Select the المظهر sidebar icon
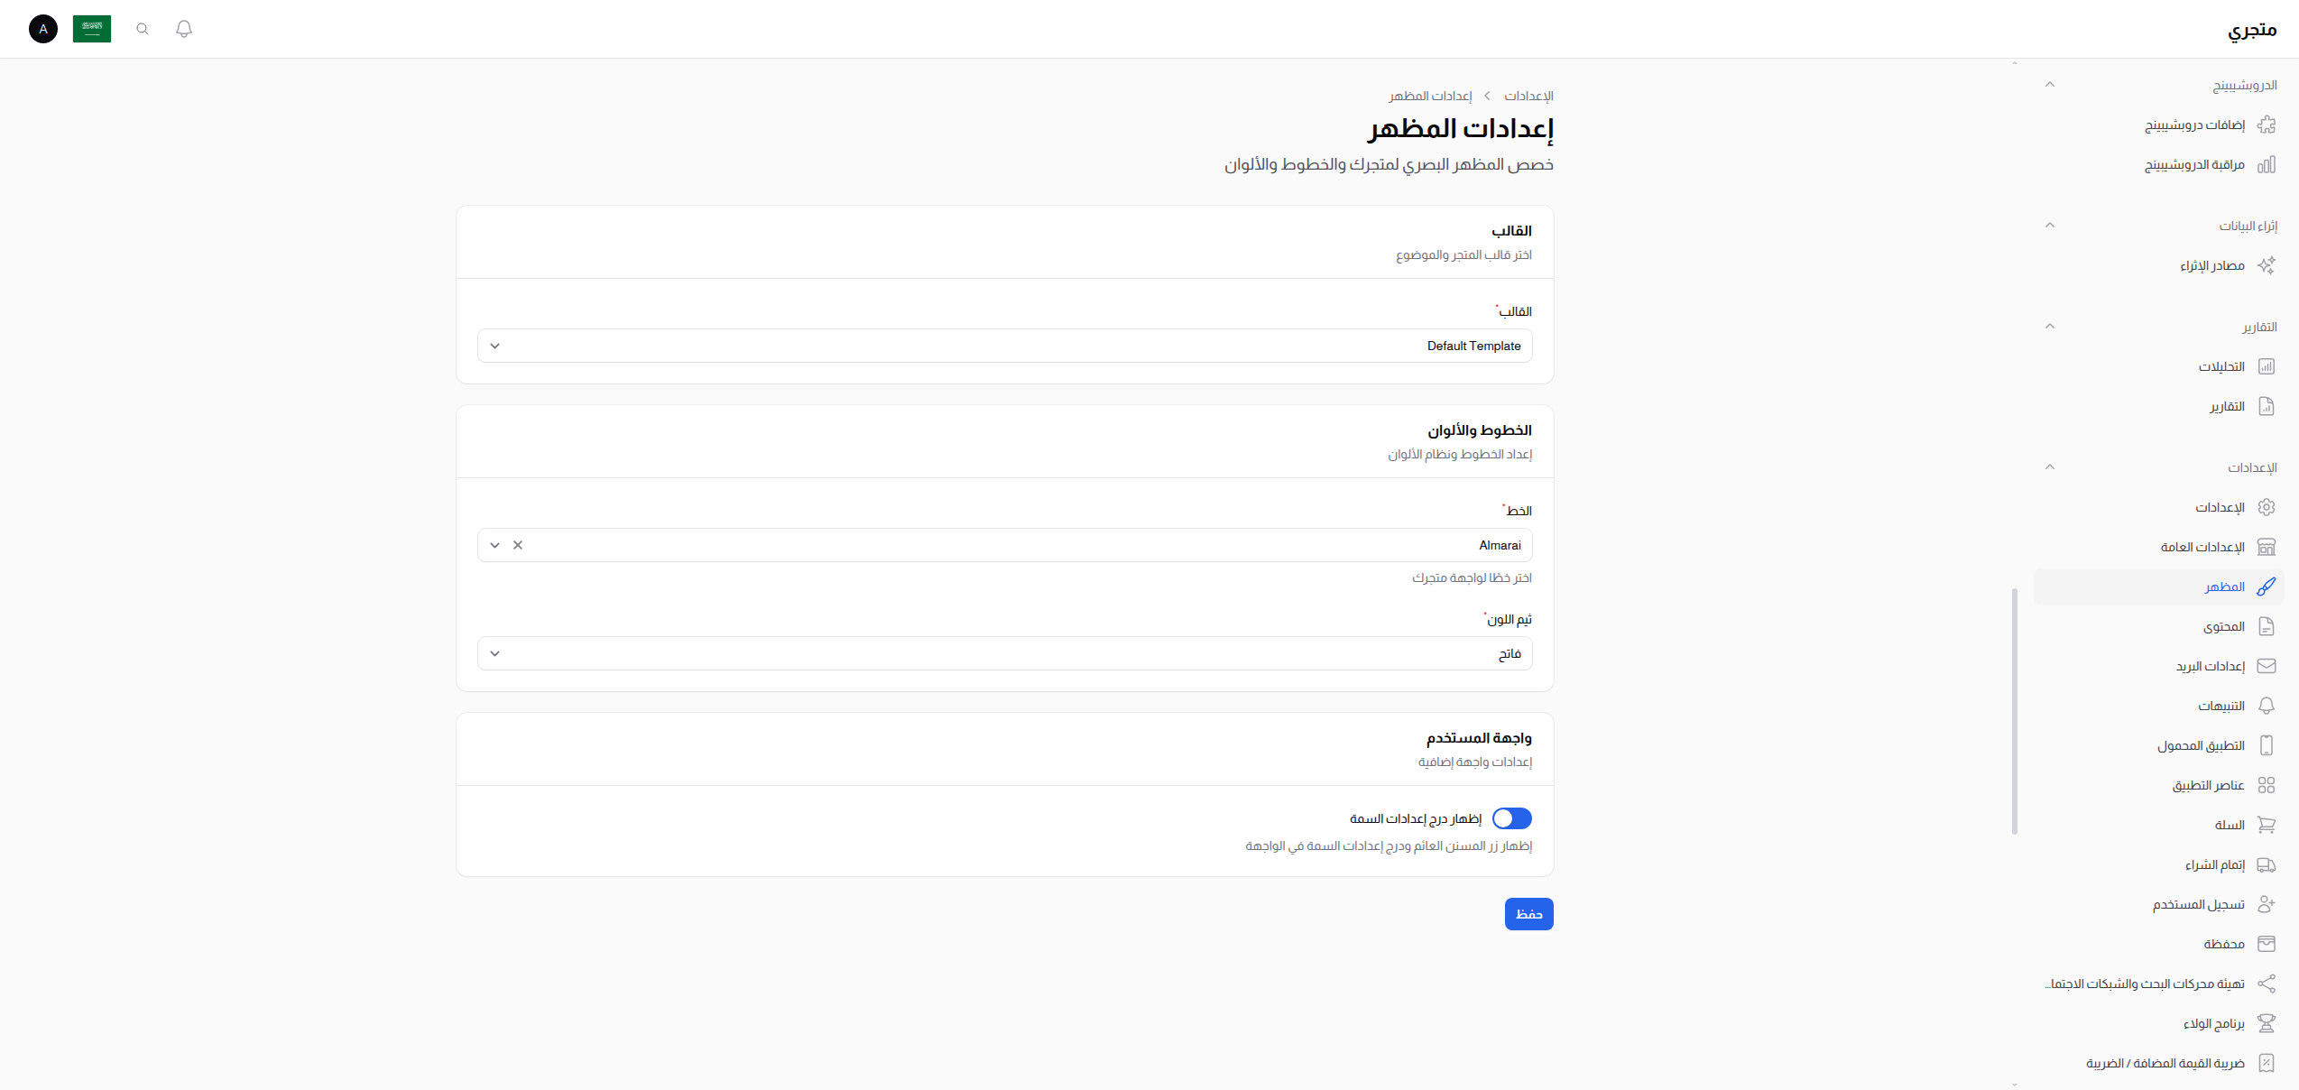Image resolution: width=2299 pixels, height=1090 pixels. tap(2267, 587)
